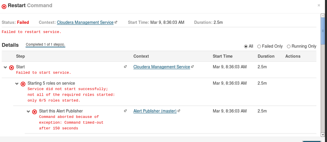Click failed icon on Start this Alert Publisher step
Image resolution: width=327 pixels, height=142 pixels.
pos(34,112)
